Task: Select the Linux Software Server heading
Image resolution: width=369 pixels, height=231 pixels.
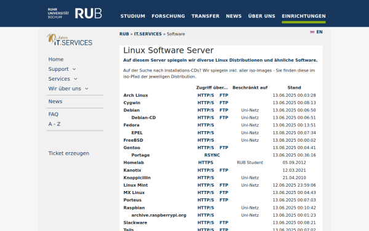Action: click(169, 51)
